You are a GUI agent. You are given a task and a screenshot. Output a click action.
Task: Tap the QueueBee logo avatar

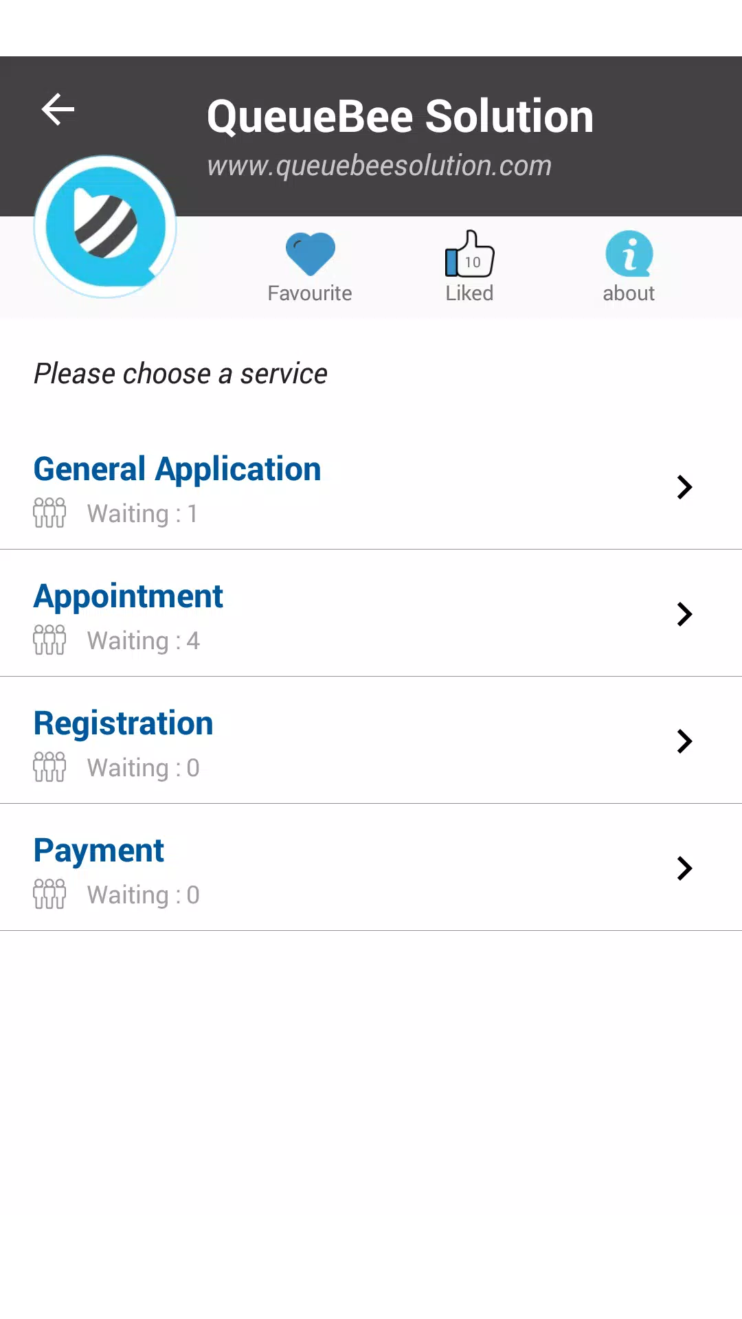(x=105, y=227)
